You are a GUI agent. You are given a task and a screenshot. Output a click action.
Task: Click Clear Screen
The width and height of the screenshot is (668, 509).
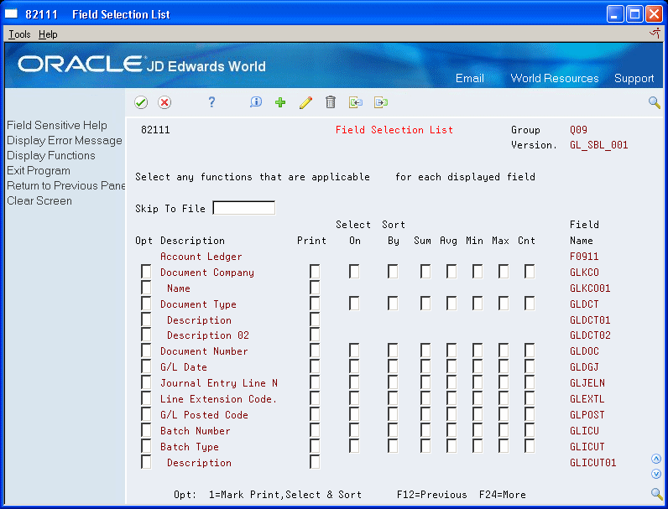pos(39,201)
